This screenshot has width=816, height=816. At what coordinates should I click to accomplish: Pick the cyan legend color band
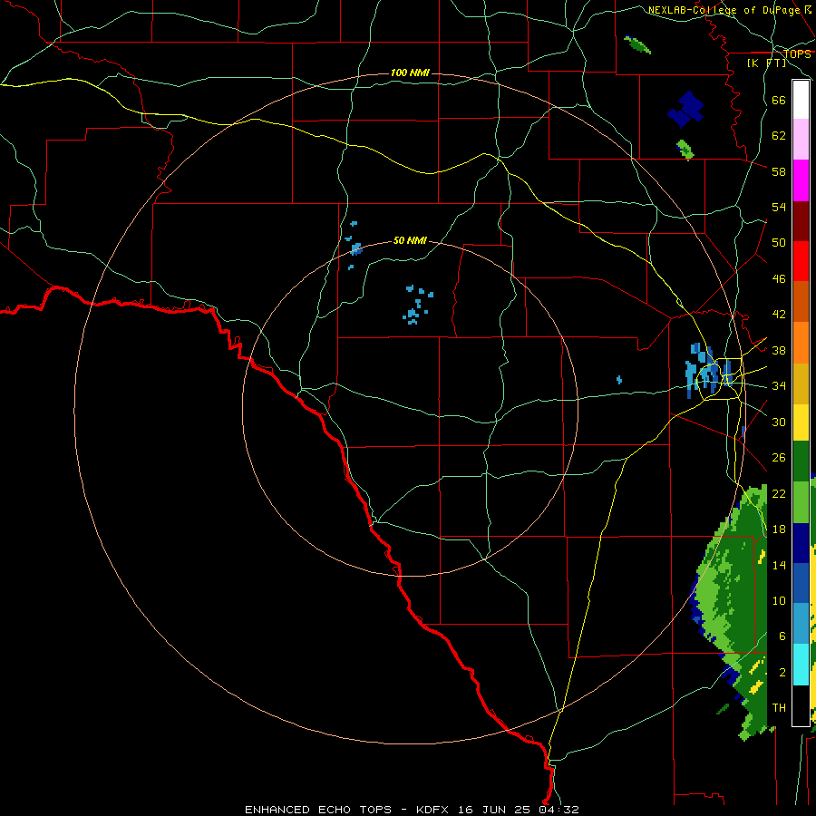click(x=801, y=665)
